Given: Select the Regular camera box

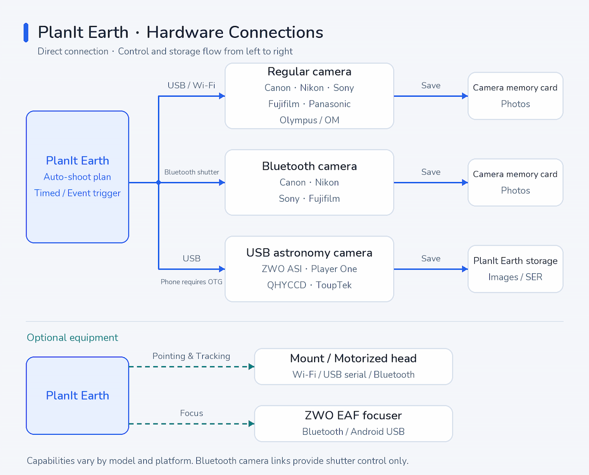Looking at the screenshot, I should 309,96.
